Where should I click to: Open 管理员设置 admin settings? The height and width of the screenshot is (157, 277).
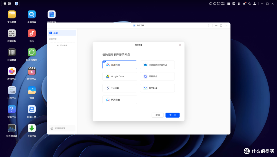[62, 128]
